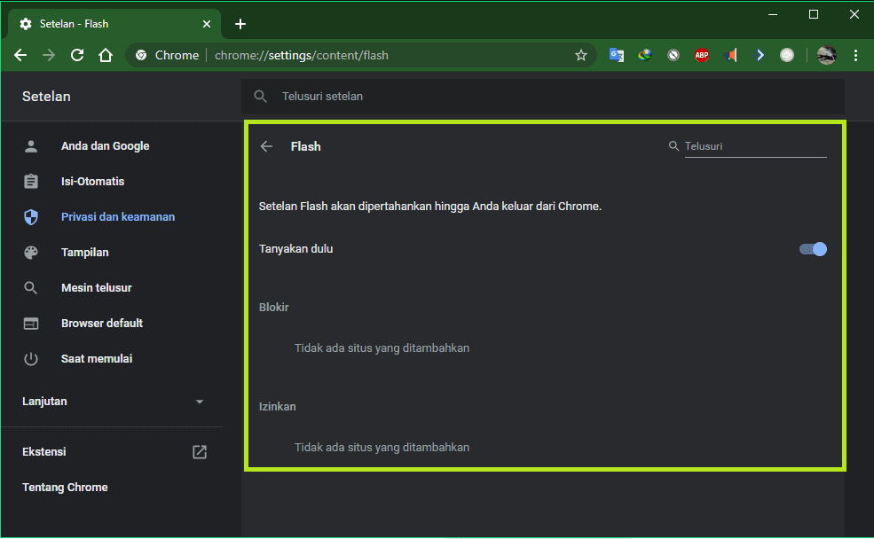The height and width of the screenshot is (539, 874).
Task: Expand the Lanjutan section
Action: [112, 402]
